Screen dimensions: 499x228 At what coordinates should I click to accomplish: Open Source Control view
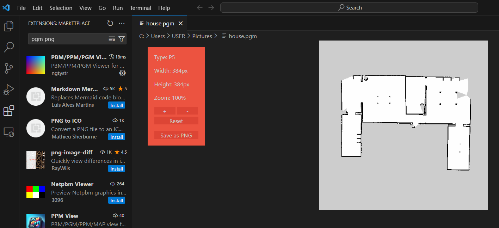click(9, 68)
